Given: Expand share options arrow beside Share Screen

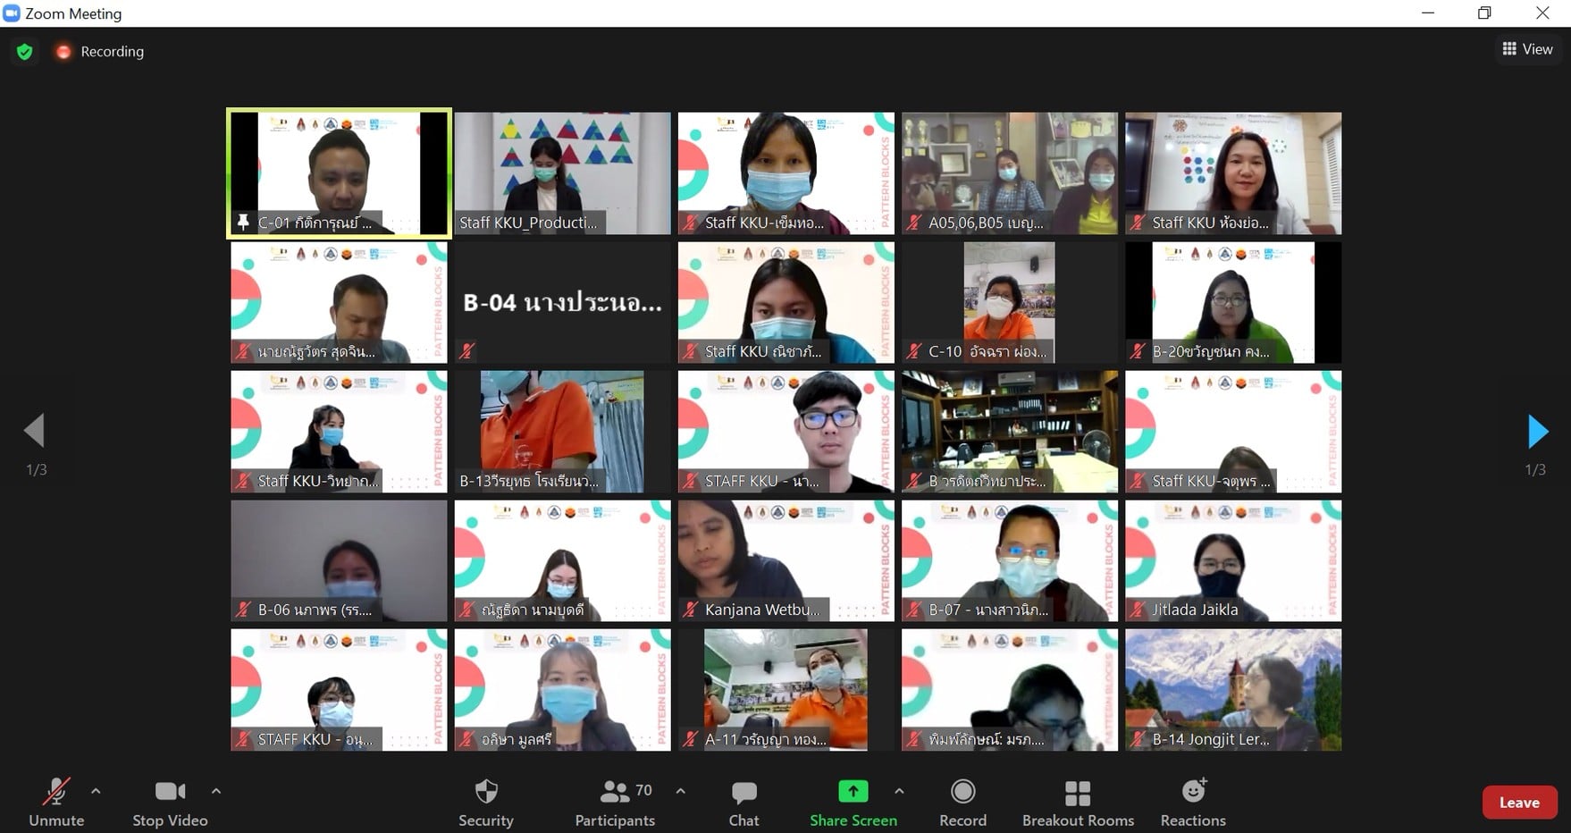Looking at the screenshot, I should tap(899, 791).
